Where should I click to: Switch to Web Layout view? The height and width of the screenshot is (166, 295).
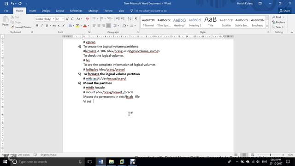pyautogui.click(x=252, y=155)
